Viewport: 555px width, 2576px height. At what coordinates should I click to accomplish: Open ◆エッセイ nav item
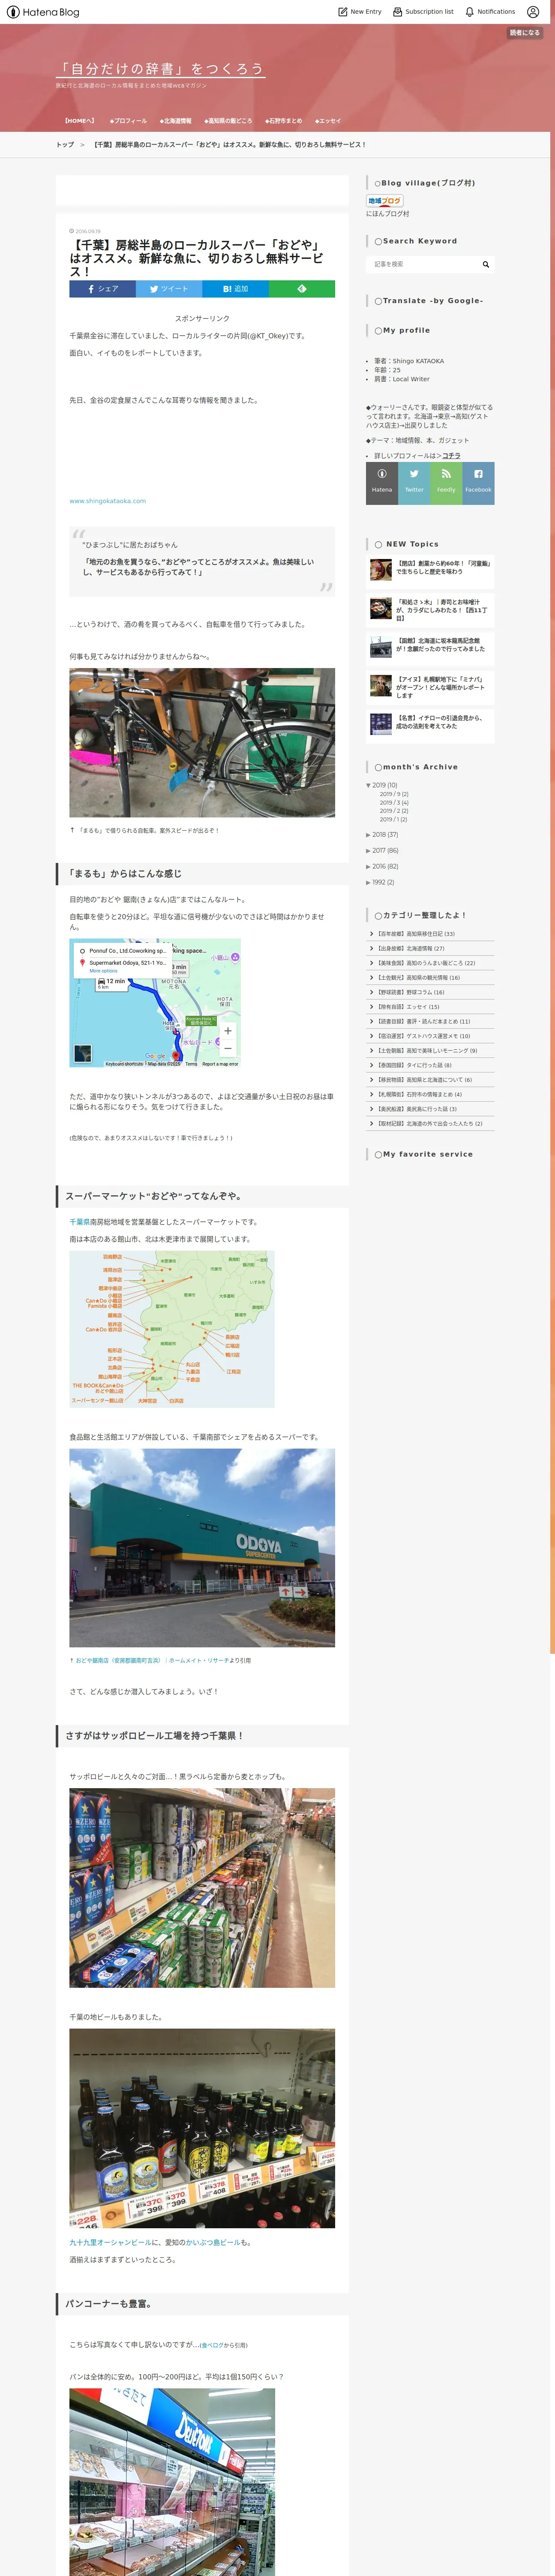[x=327, y=121]
